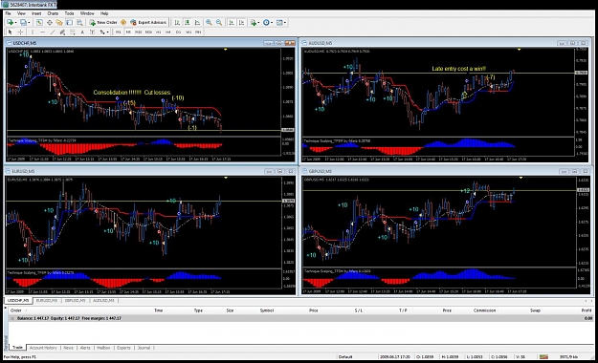Expand the New Chart dropdown arrow
598x363 pixels.
(x=15, y=23)
